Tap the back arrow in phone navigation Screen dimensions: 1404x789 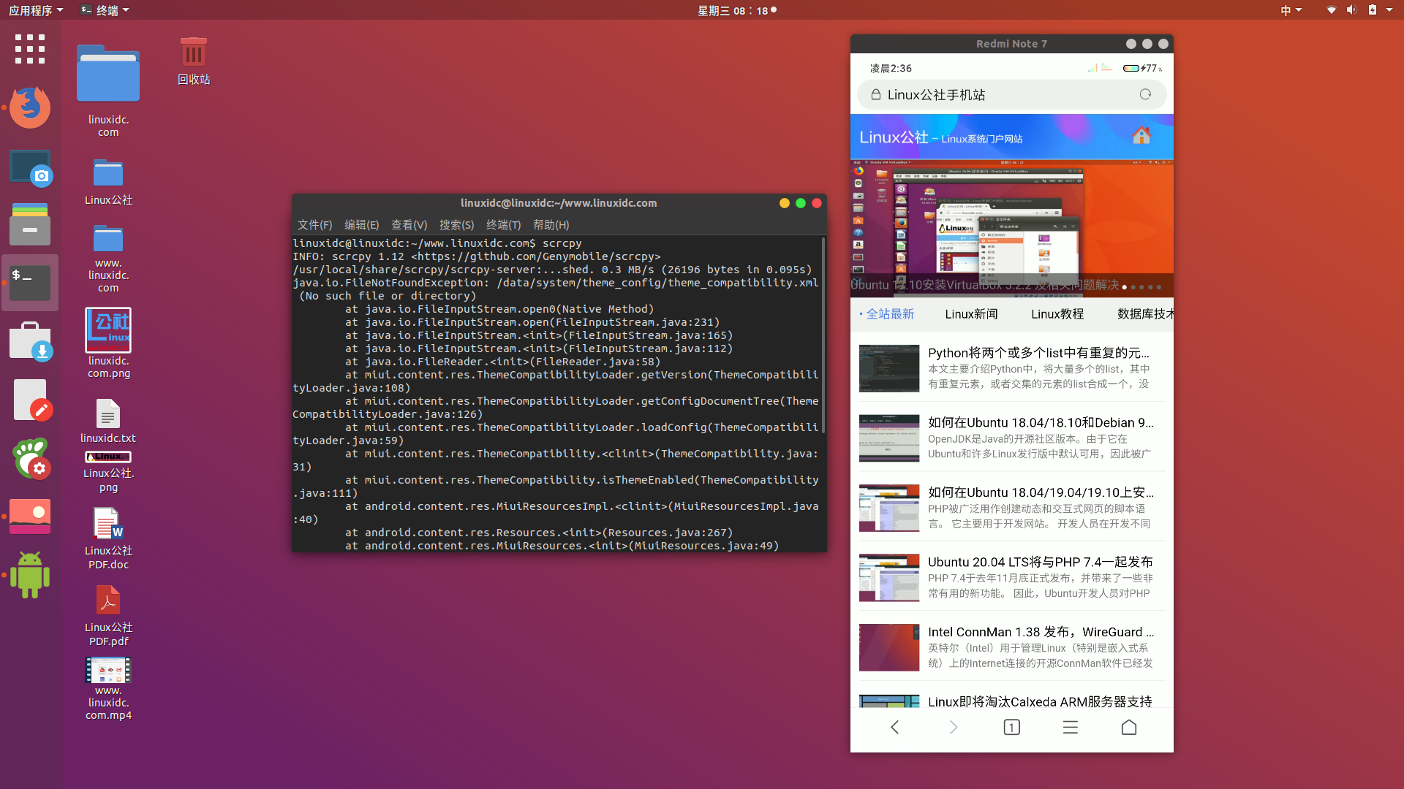tap(894, 727)
